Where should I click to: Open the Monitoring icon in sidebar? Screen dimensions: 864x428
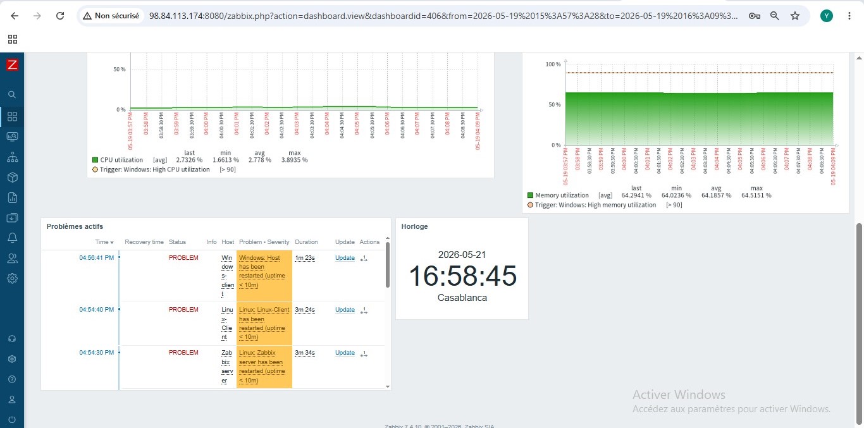[12, 136]
